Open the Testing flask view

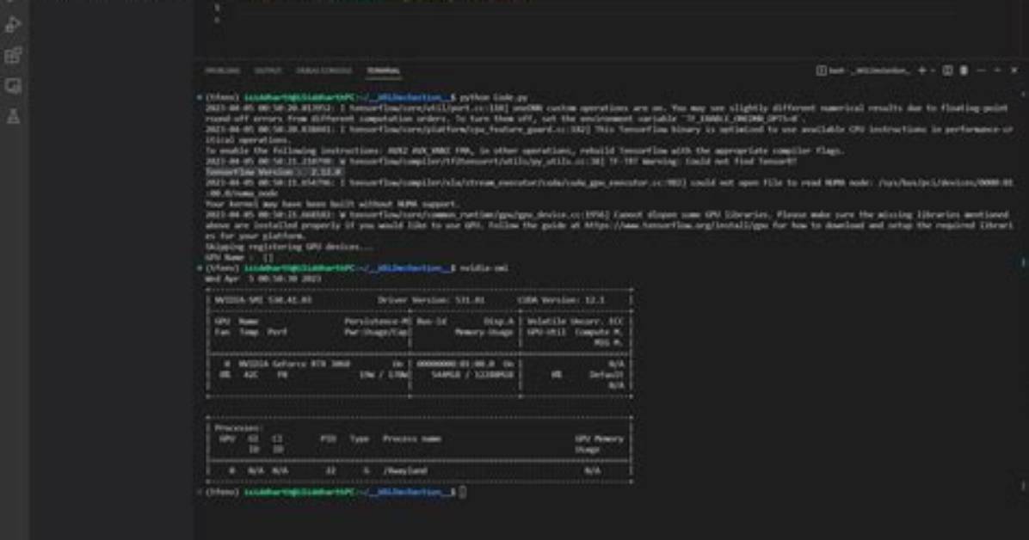coord(13,117)
